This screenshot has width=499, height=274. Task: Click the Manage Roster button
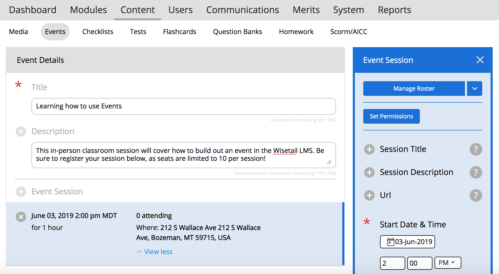point(414,89)
